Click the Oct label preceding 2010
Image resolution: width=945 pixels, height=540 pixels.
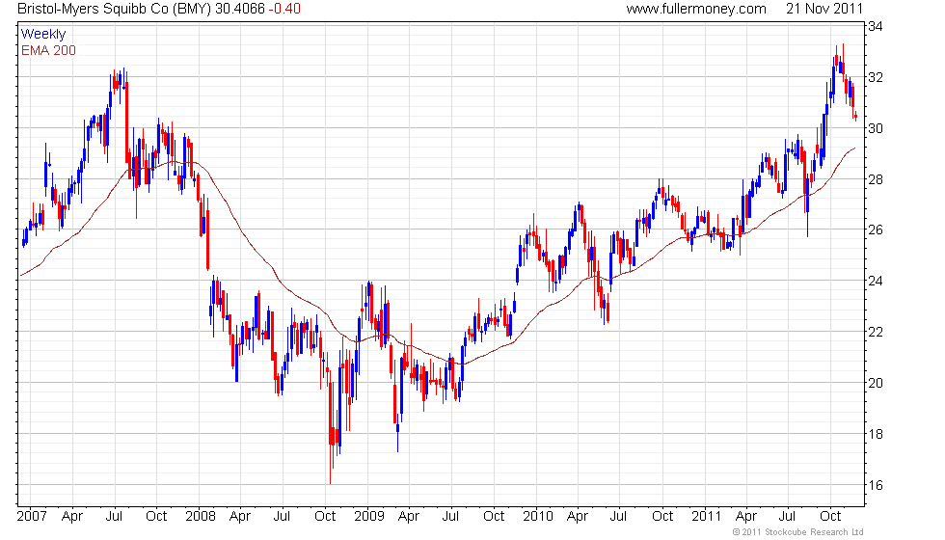point(494,517)
